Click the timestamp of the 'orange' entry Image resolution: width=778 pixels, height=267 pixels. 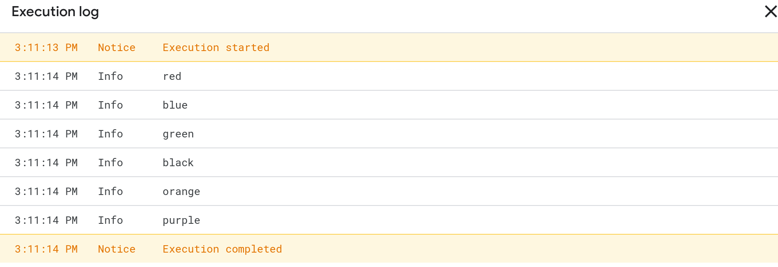[x=46, y=192]
